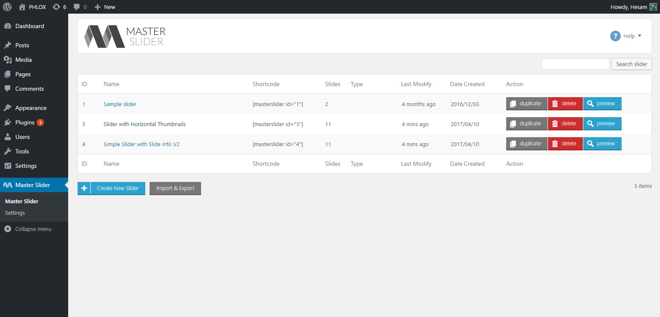Delete the Sample slider

(x=565, y=104)
